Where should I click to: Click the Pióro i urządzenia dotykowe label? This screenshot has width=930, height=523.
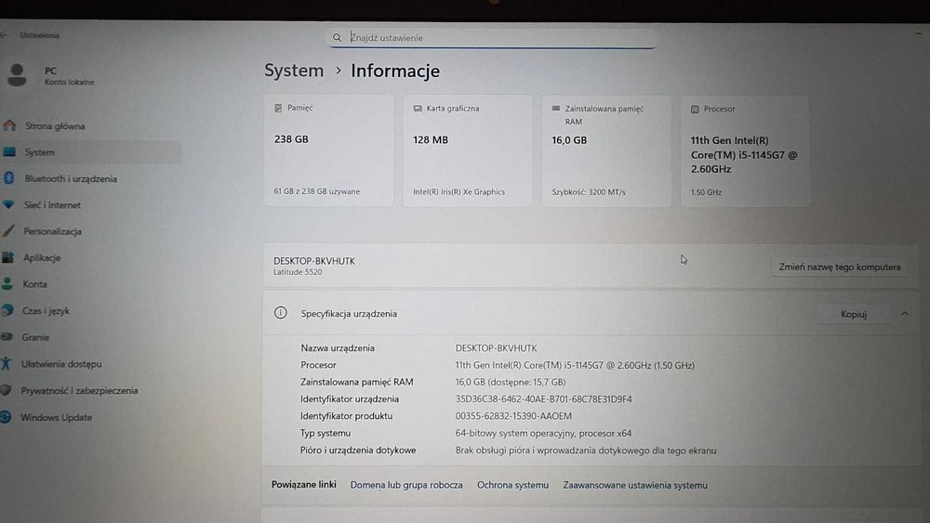tap(358, 451)
